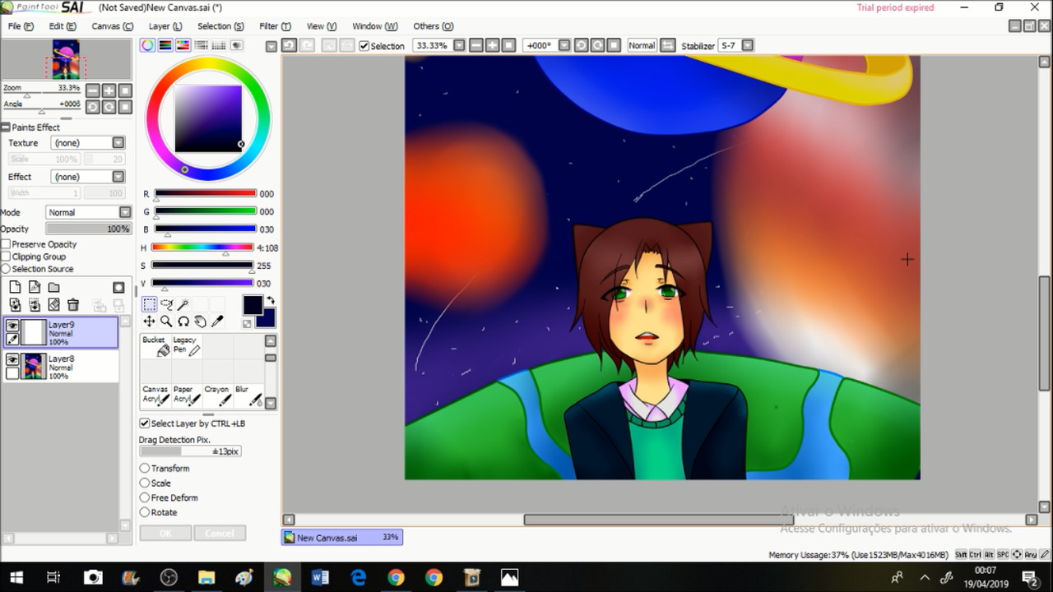Image resolution: width=1053 pixels, height=592 pixels.
Task: Uncheck Select Layer by CTRL+LB
Action: pyautogui.click(x=145, y=423)
